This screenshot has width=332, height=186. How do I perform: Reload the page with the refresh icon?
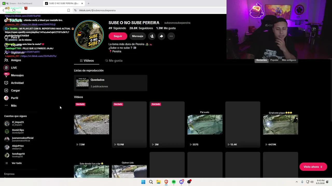coord(14,10)
